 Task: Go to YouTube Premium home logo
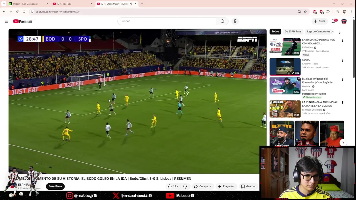coord(23,21)
